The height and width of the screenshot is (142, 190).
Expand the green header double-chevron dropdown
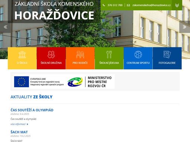[x=177, y=5]
